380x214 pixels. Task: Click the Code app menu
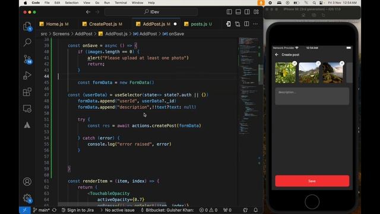tap(36, 2)
